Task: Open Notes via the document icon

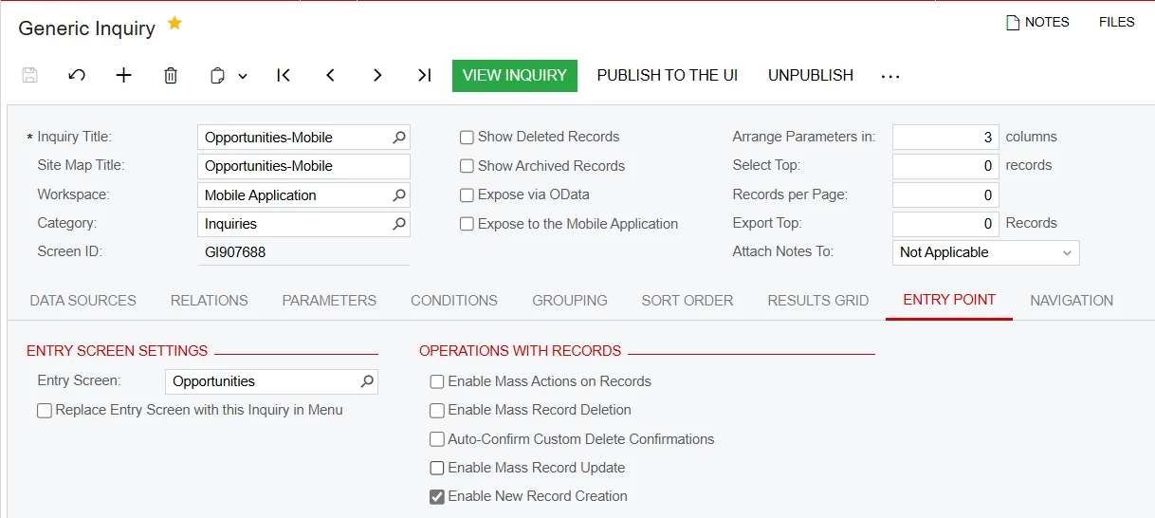Action: (1013, 23)
